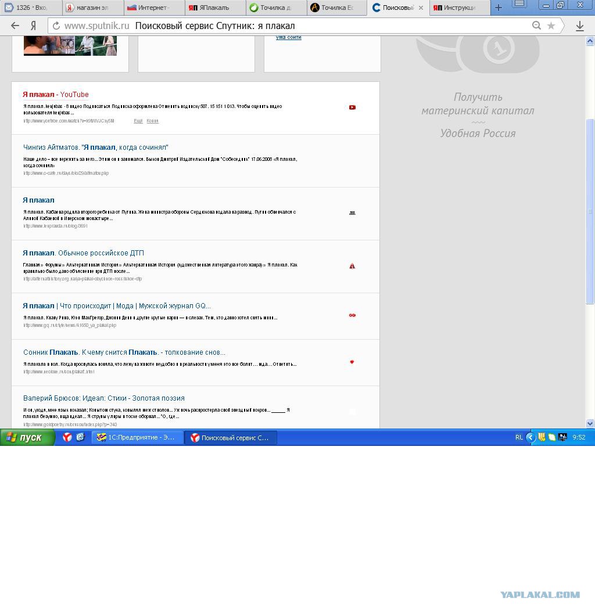Click the Ещё link under the YouTube result

click(x=138, y=121)
